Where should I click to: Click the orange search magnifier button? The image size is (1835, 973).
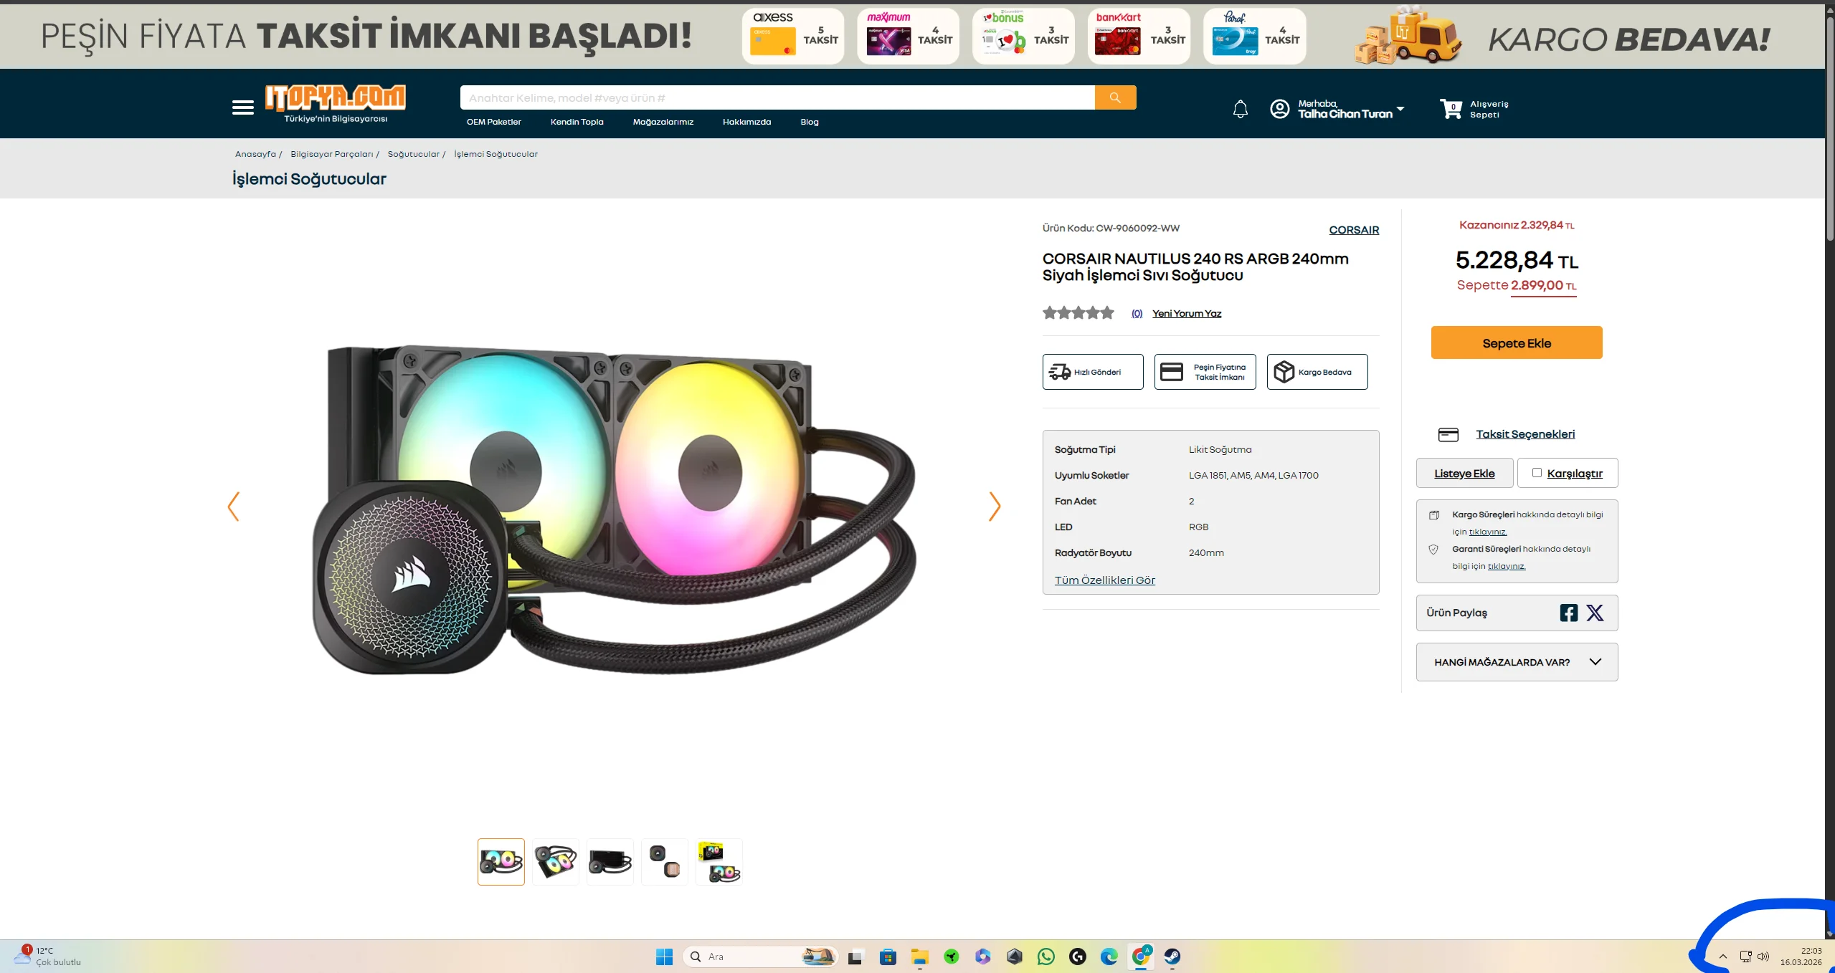1114,97
